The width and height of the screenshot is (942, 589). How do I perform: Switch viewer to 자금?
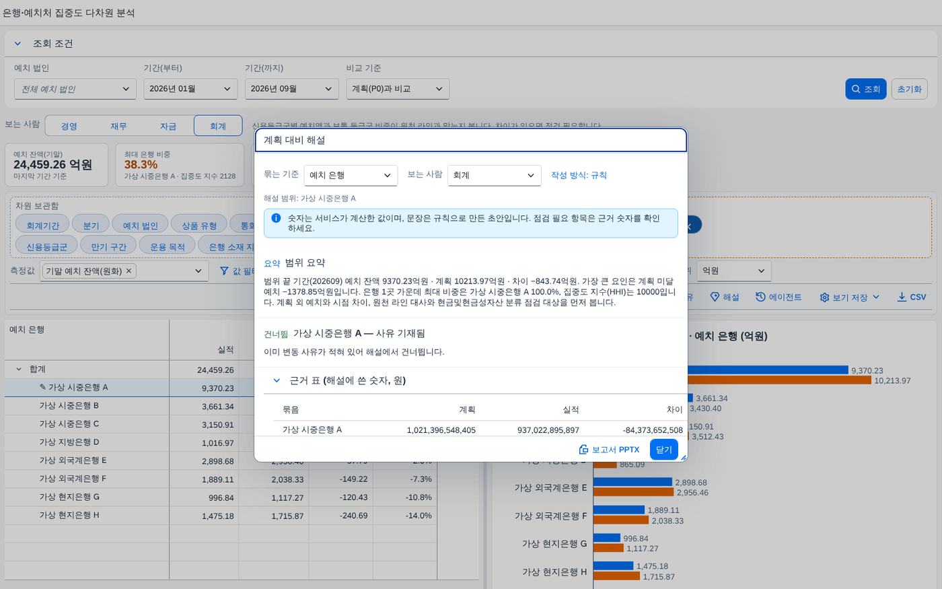click(x=168, y=126)
